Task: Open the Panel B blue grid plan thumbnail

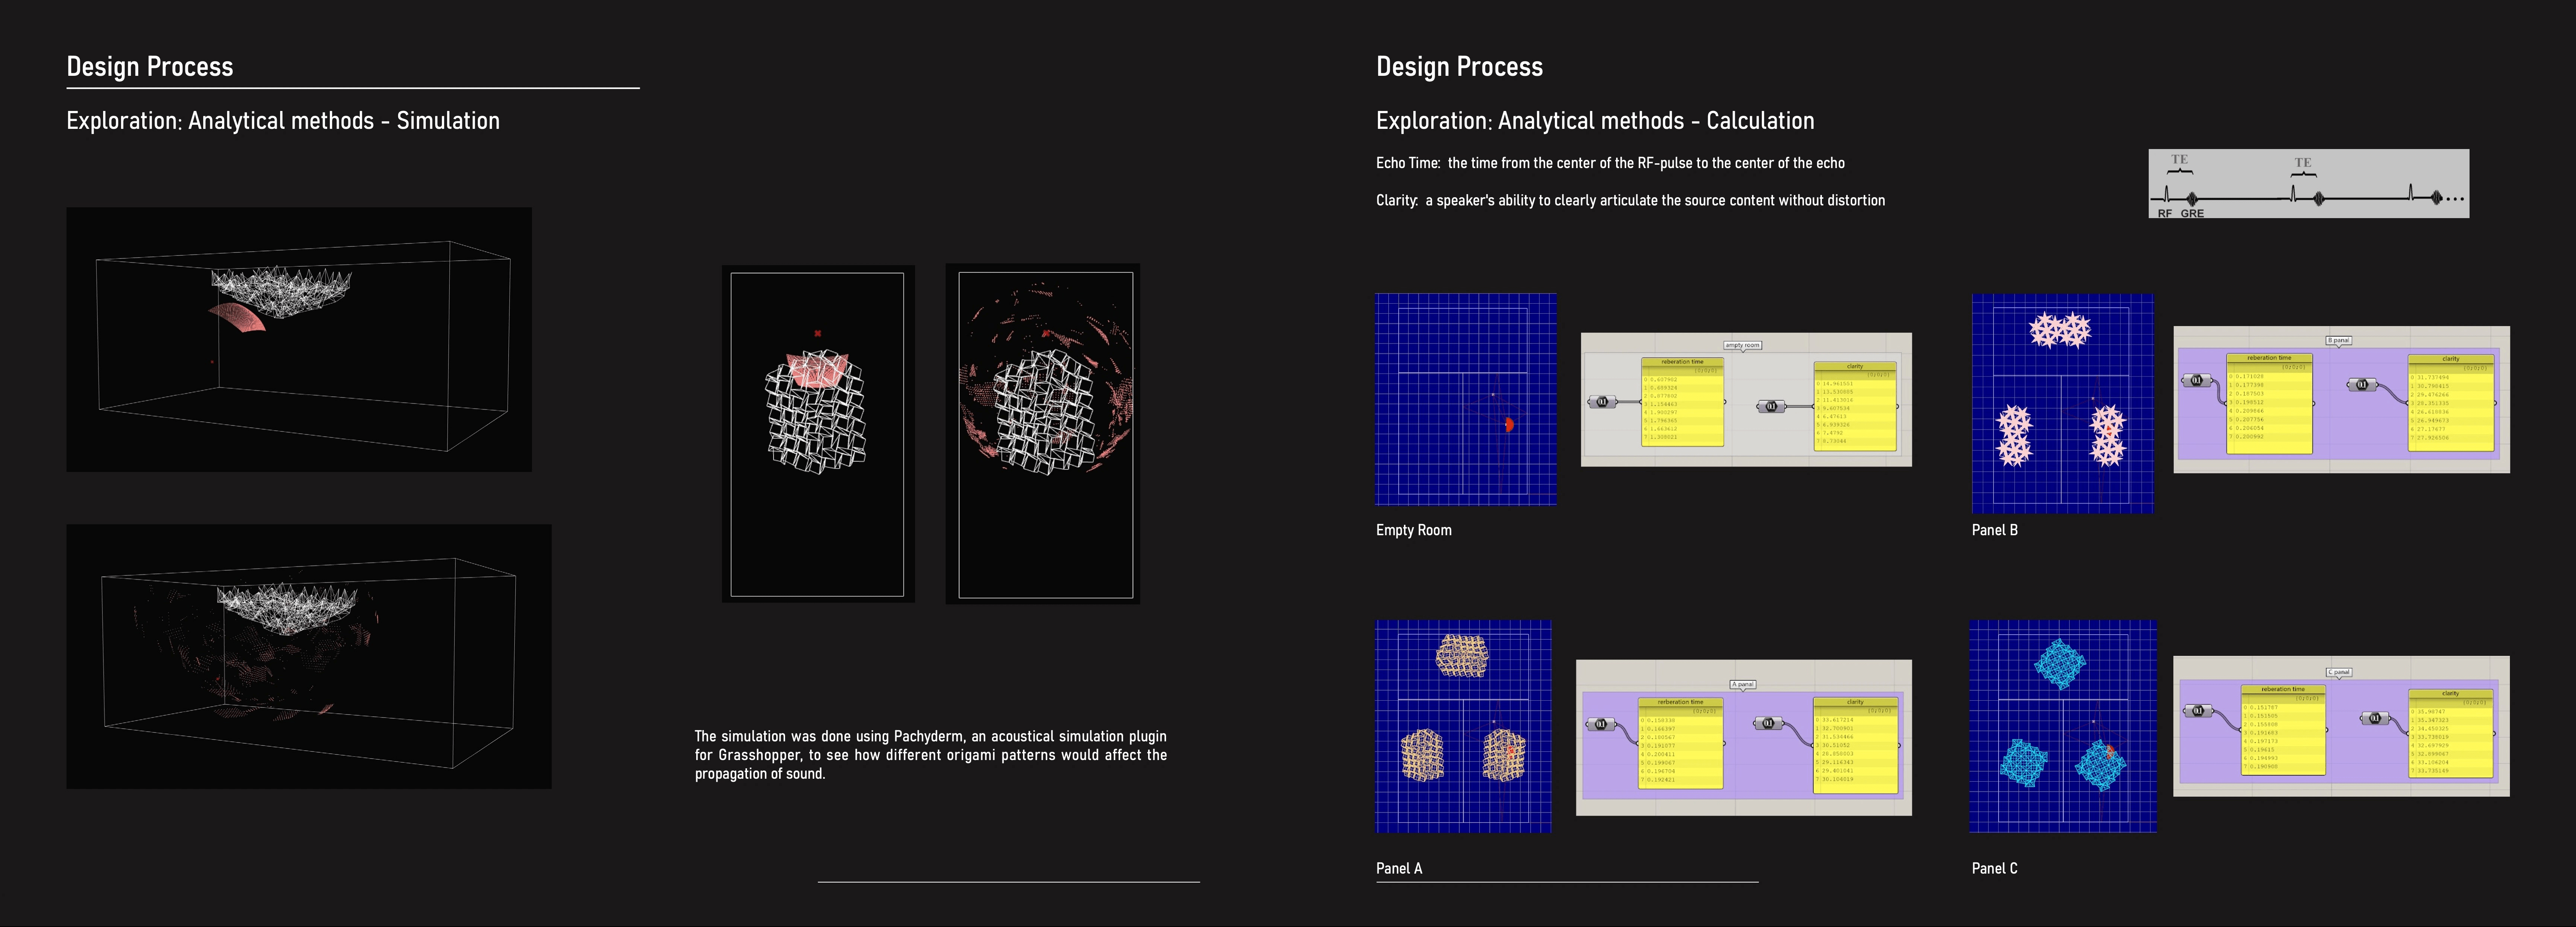Action: [x=2062, y=404]
